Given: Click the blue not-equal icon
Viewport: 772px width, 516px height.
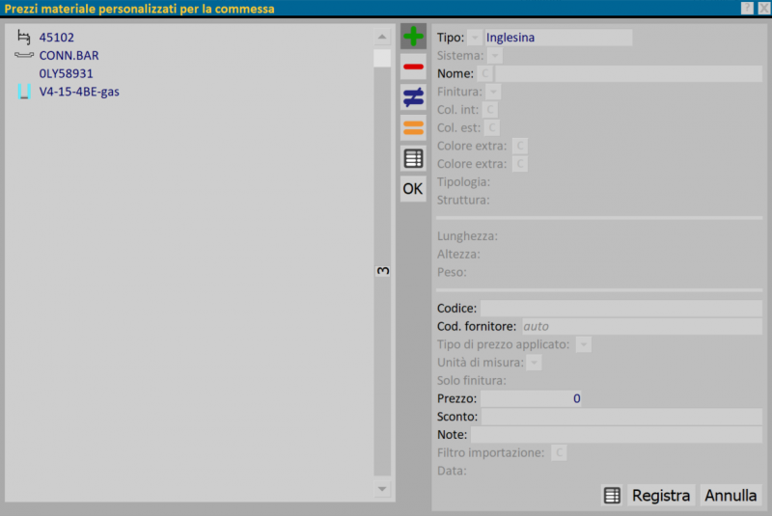Looking at the screenshot, I should [413, 96].
